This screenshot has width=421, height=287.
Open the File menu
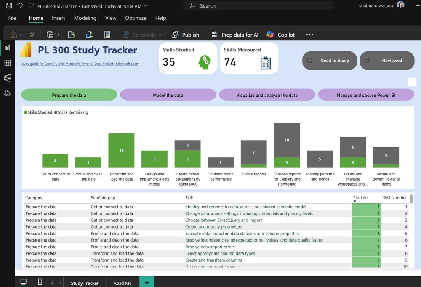coord(12,18)
